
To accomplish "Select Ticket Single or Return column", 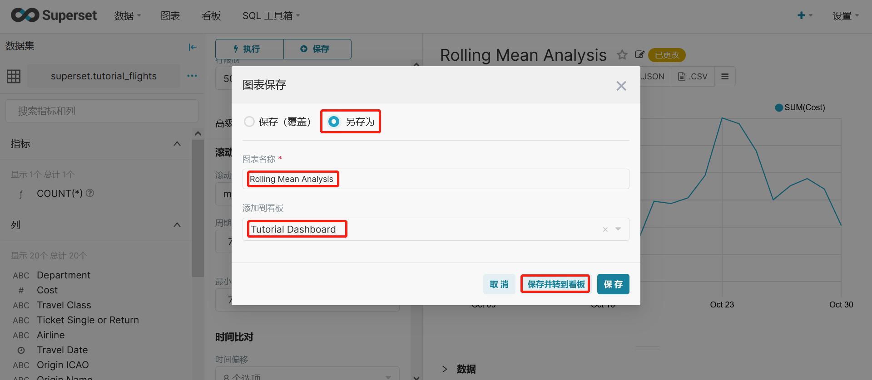I will pos(88,320).
